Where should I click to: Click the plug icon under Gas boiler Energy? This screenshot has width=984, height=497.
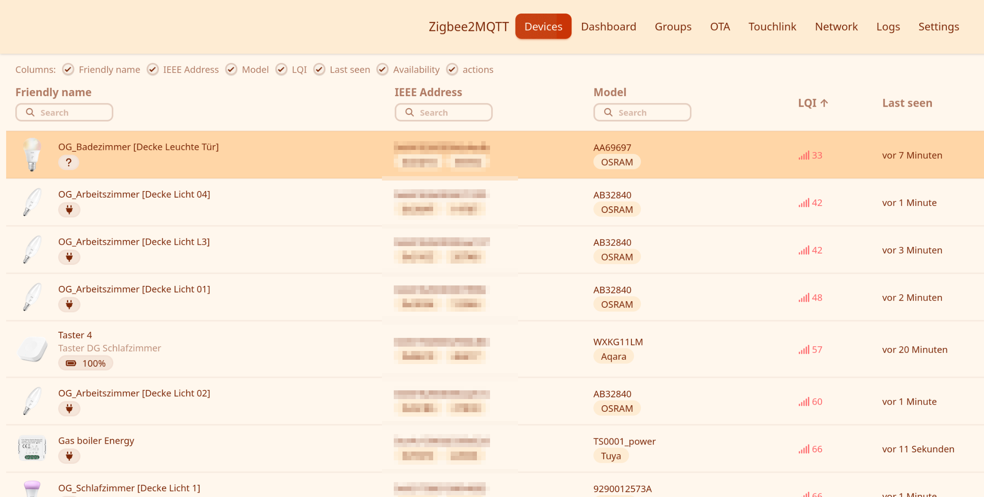(69, 456)
